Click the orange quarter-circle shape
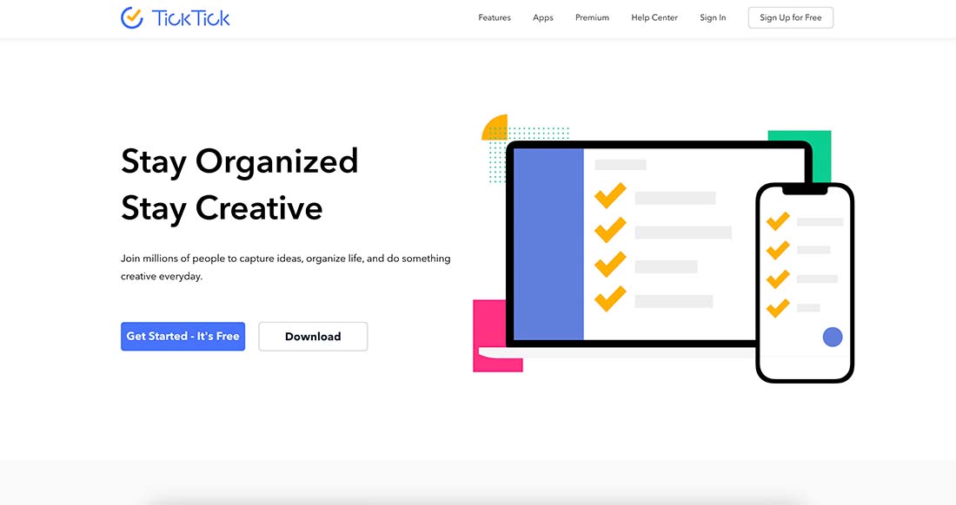 [x=496, y=128]
